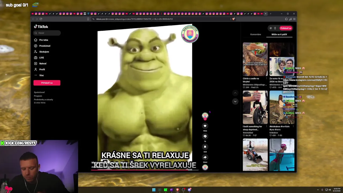343x193 pixels.
Task: Bookmark this page in address bar
Action: pos(88,19)
